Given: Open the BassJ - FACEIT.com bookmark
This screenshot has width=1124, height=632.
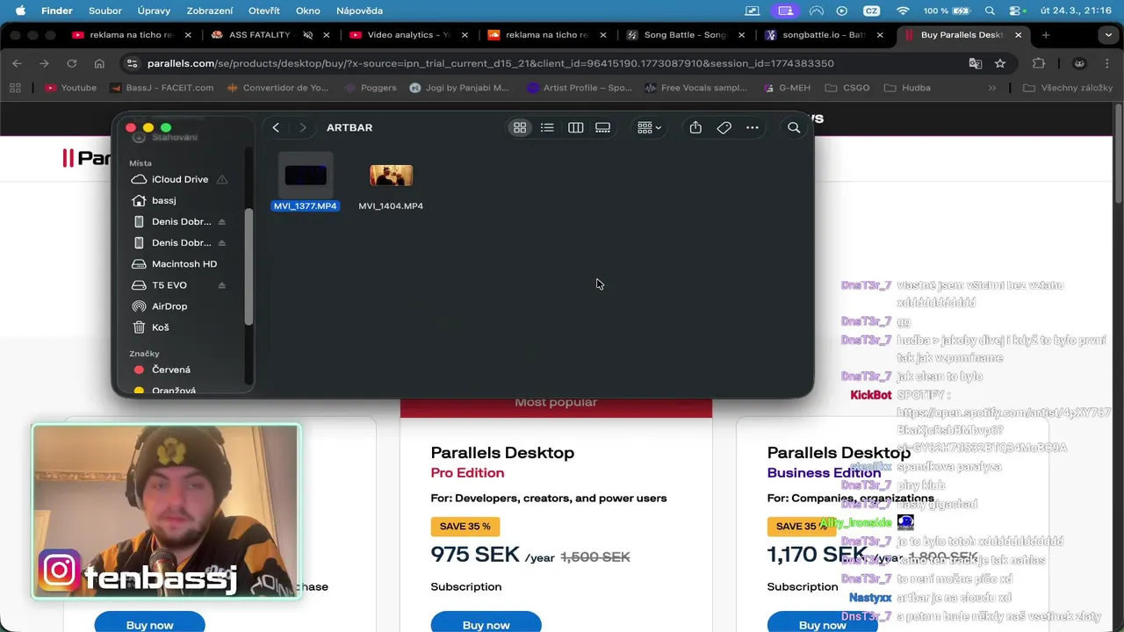Looking at the screenshot, I should tap(162, 88).
